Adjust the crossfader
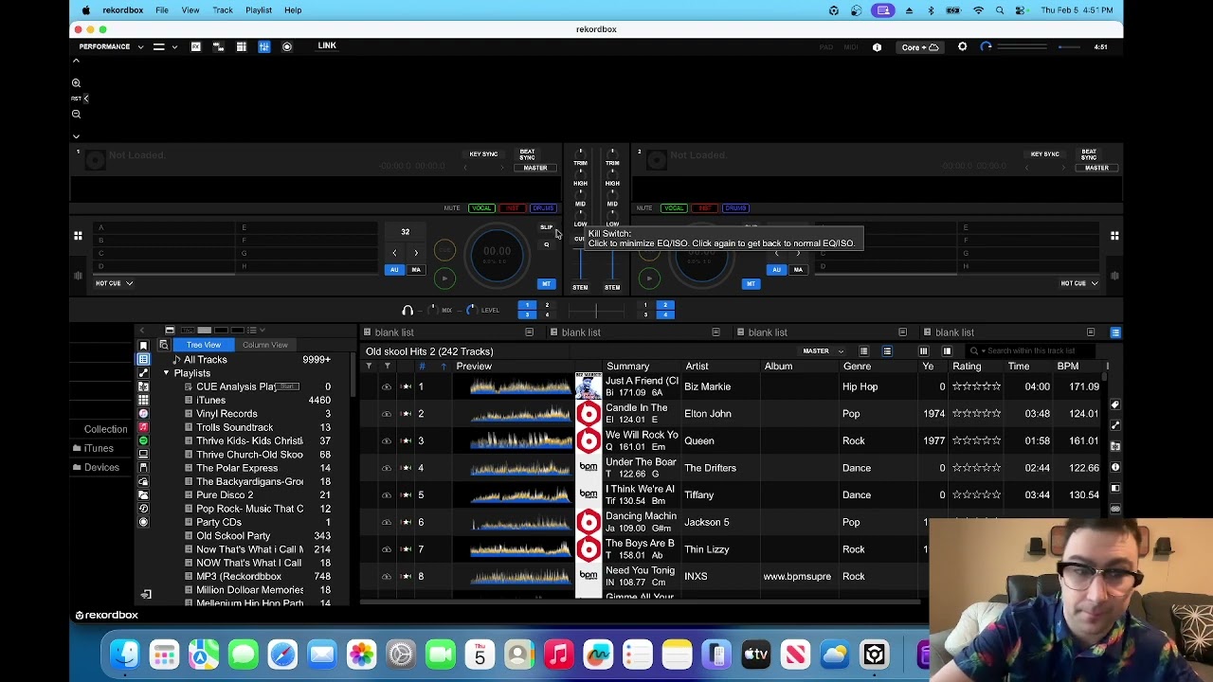This screenshot has width=1213, height=682. coord(596,311)
